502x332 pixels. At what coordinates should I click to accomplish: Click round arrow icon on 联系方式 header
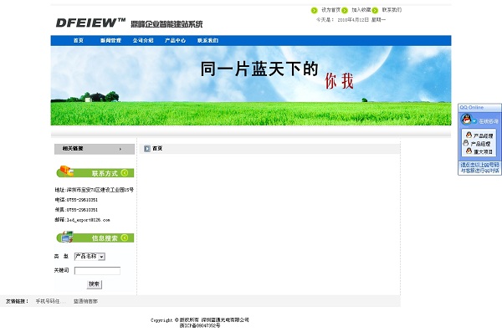(x=125, y=173)
